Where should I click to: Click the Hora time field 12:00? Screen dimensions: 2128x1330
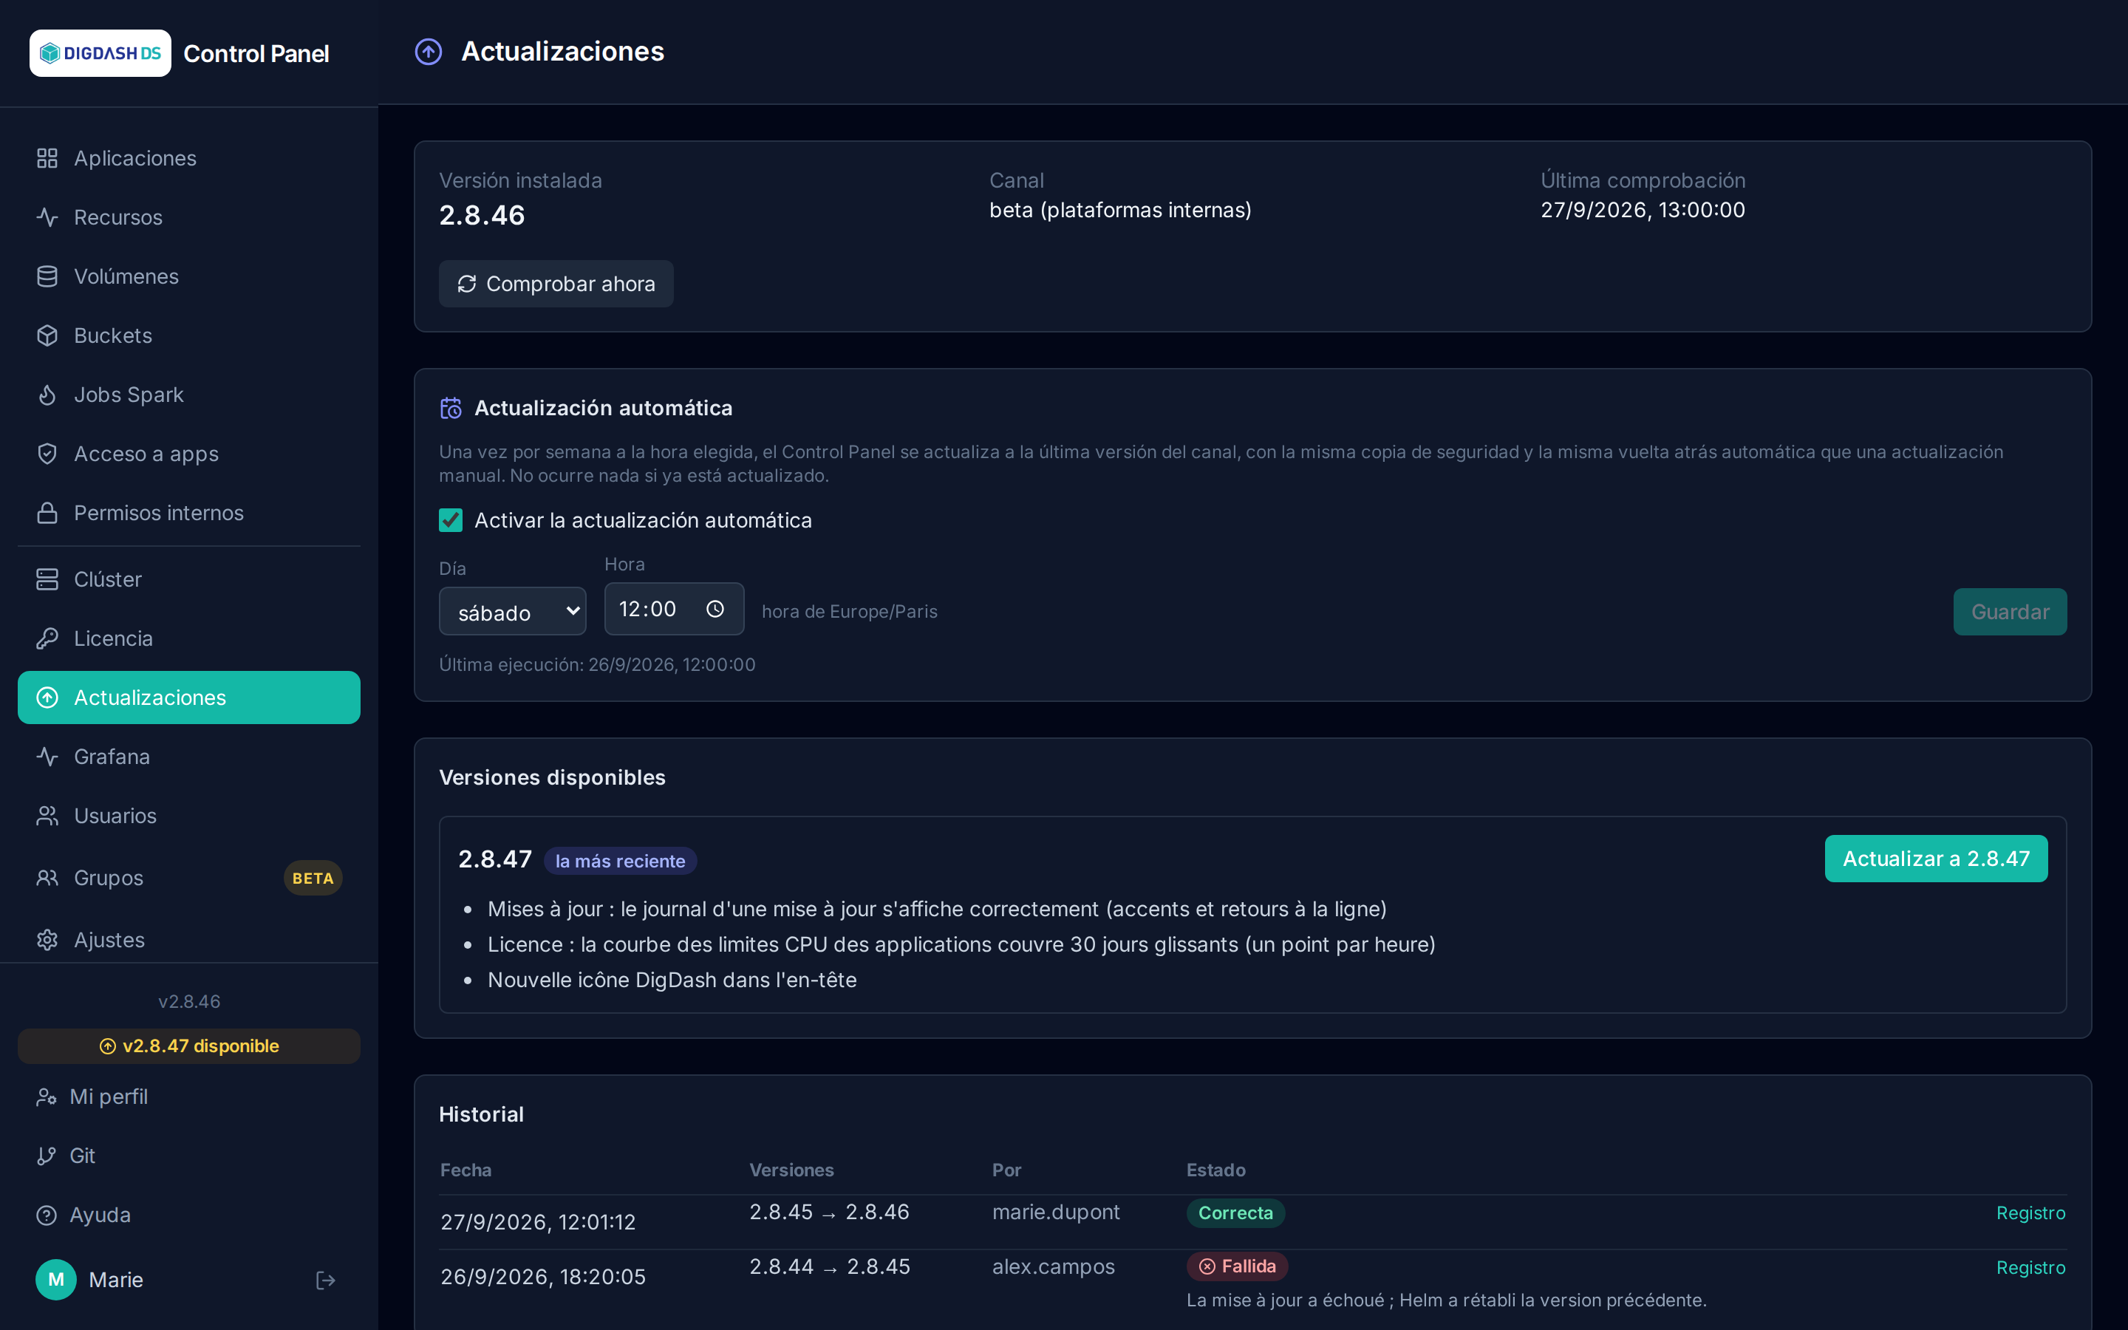(675, 609)
